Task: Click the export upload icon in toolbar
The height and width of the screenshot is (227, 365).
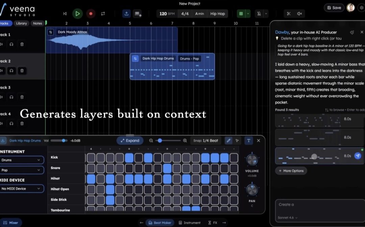Action: (x=126, y=14)
